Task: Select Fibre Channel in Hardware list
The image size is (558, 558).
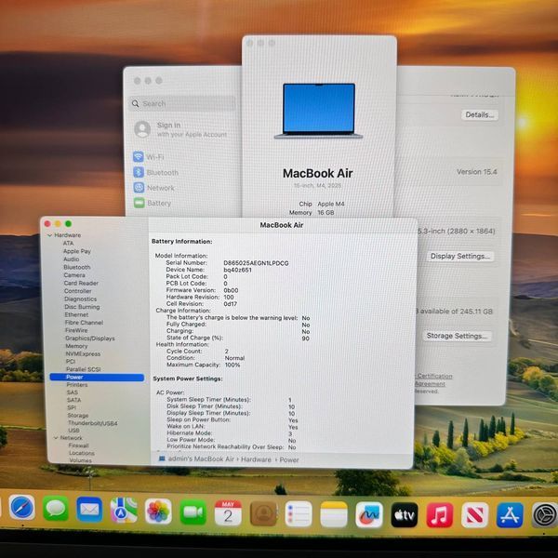Action: (84, 323)
